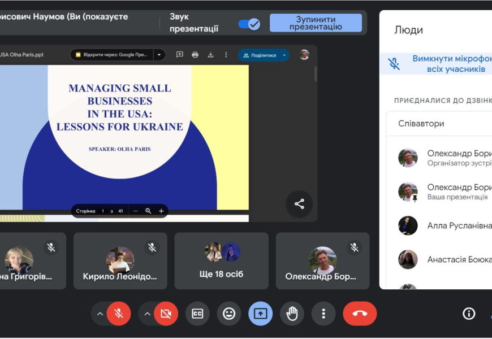Toggle the presentation audio switch
The width and height of the screenshot is (492, 339).
click(x=249, y=24)
